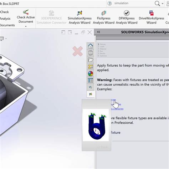Image resolution: width=169 pixels, height=169 pixels.
Task: Open FloXpress Analysis Wizard
Action: [104, 17]
